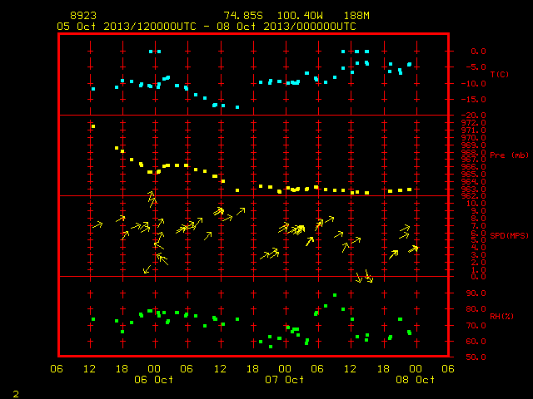The width and height of the screenshot is (533, 399).
Task: Click the 188M elevation text
Action: (x=356, y=16)
